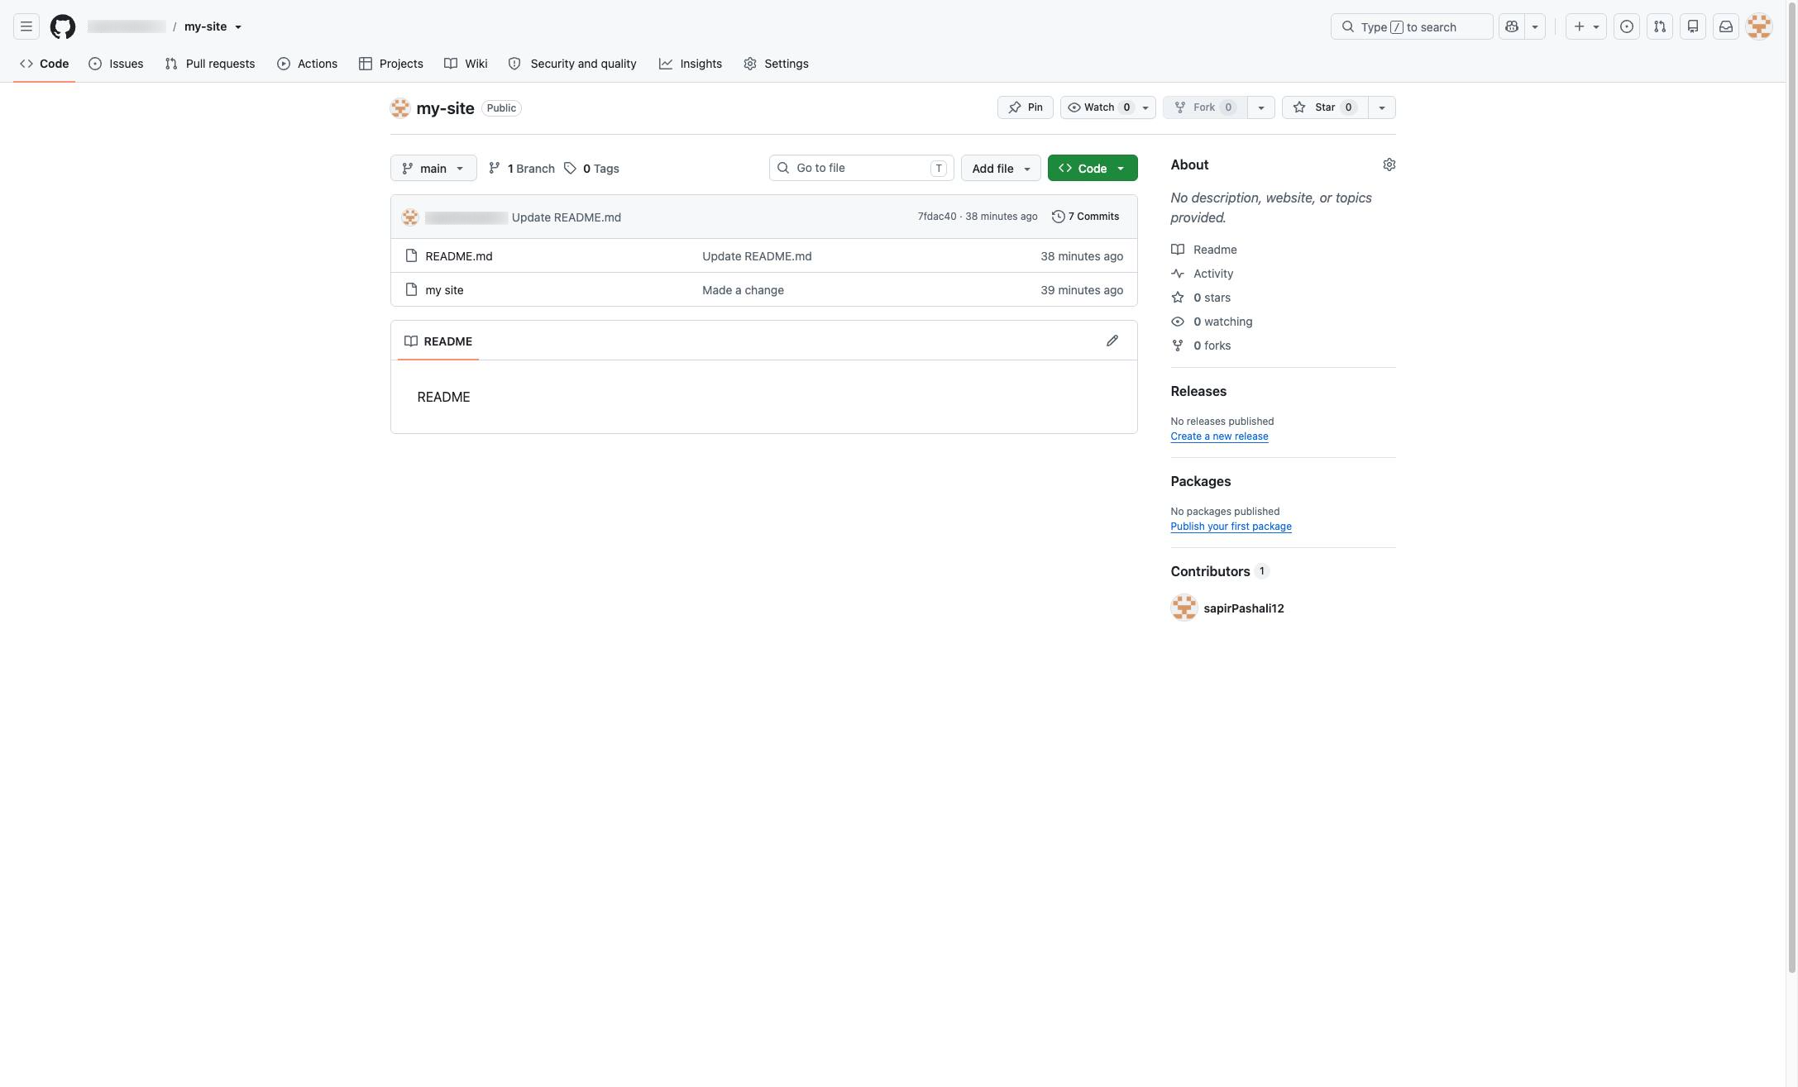The height and width of the screenshot is (1087, 1798).
Task: Open the Packages heading link
Action: [1201, 481]
